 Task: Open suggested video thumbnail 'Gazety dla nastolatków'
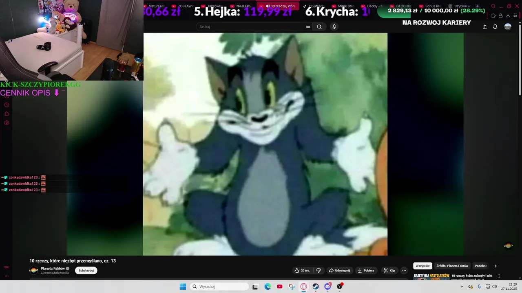[431, 277]
